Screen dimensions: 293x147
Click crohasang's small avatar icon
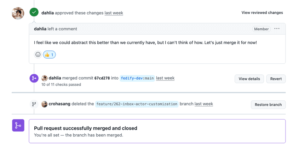[x=45, y=104]
